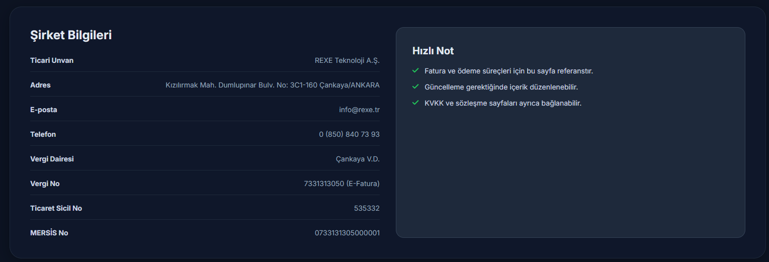Viewport: 769px width, 262px height.
Task: Select the Şirket Bilgileri heading
Action: (71, 35)
